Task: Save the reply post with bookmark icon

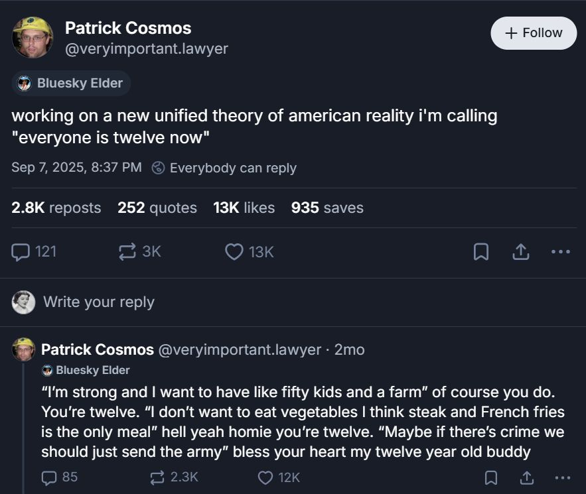Action: (x=491, y=477)
